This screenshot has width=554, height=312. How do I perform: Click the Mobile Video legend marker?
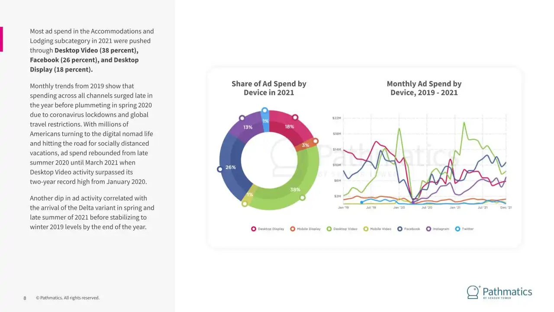[x=366, y=229]
